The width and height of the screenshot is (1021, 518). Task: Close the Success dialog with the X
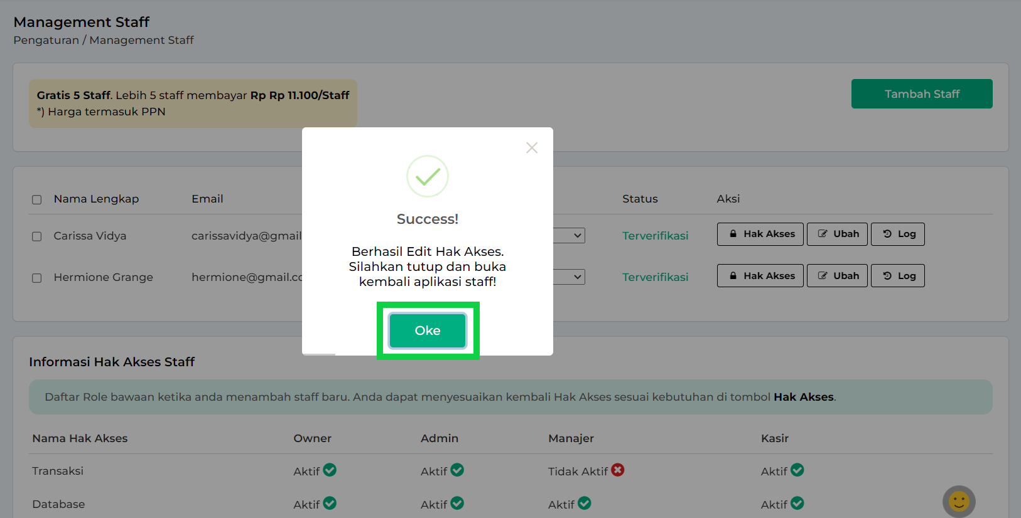532,148
